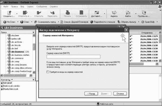This screenshot has width=162, height=106.
Task: Select the sita.beer newsgroup icon
Action: (x=9, y=35)
